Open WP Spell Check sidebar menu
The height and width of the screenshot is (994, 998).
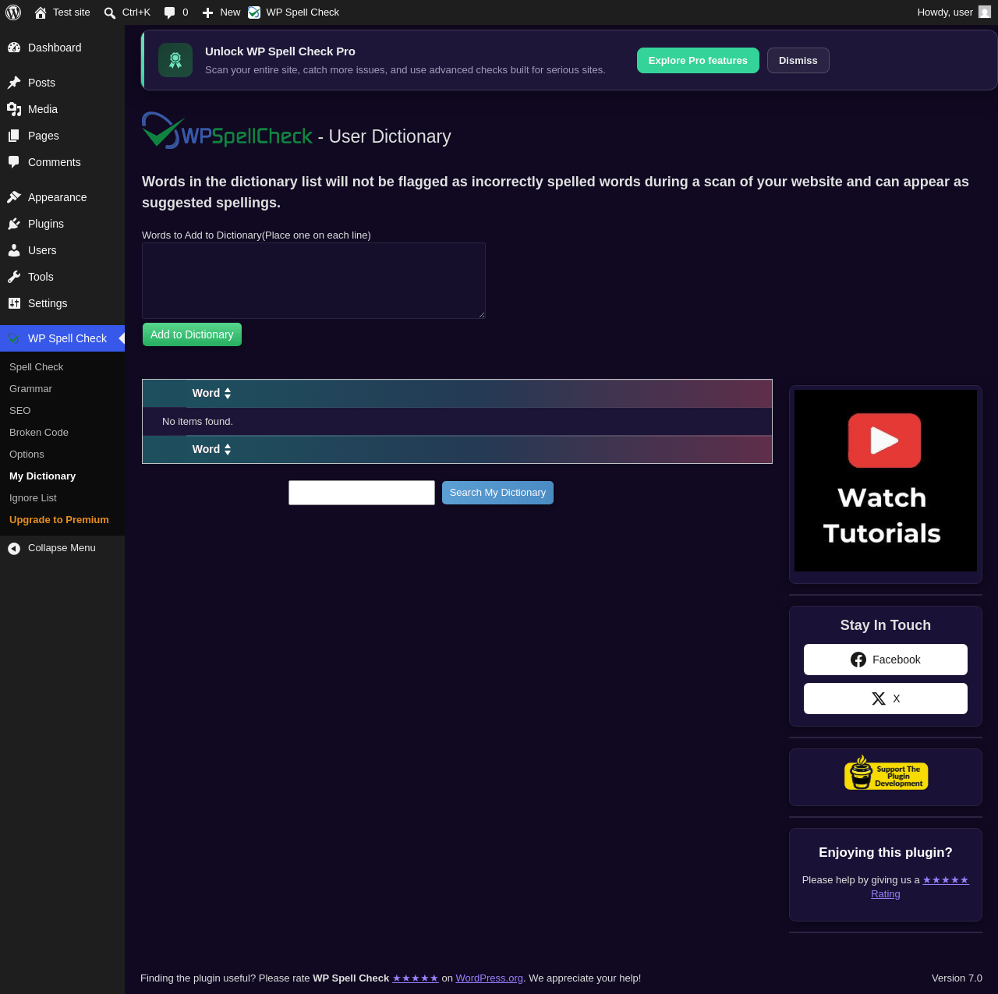pyautogui.click(x=62, y=338)
